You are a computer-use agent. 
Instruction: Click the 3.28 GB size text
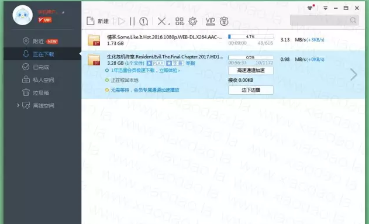(115, 63)
